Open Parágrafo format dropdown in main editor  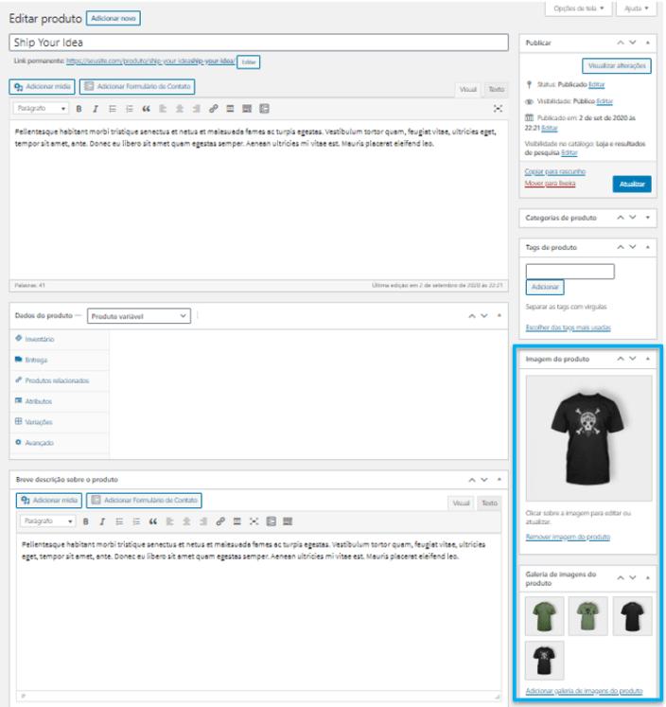41,109
